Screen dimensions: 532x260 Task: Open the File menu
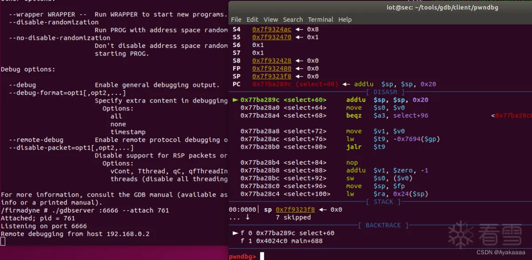click(x=236, y=20)
